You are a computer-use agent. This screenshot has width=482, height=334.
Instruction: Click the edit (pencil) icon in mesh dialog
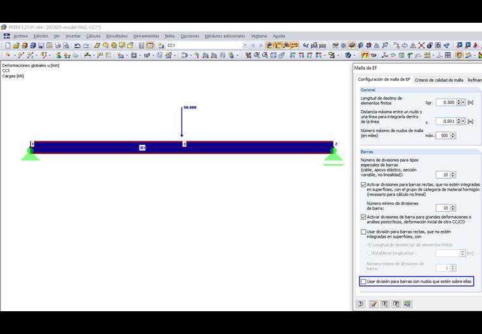pyautogui.click(x=373, y=304)
